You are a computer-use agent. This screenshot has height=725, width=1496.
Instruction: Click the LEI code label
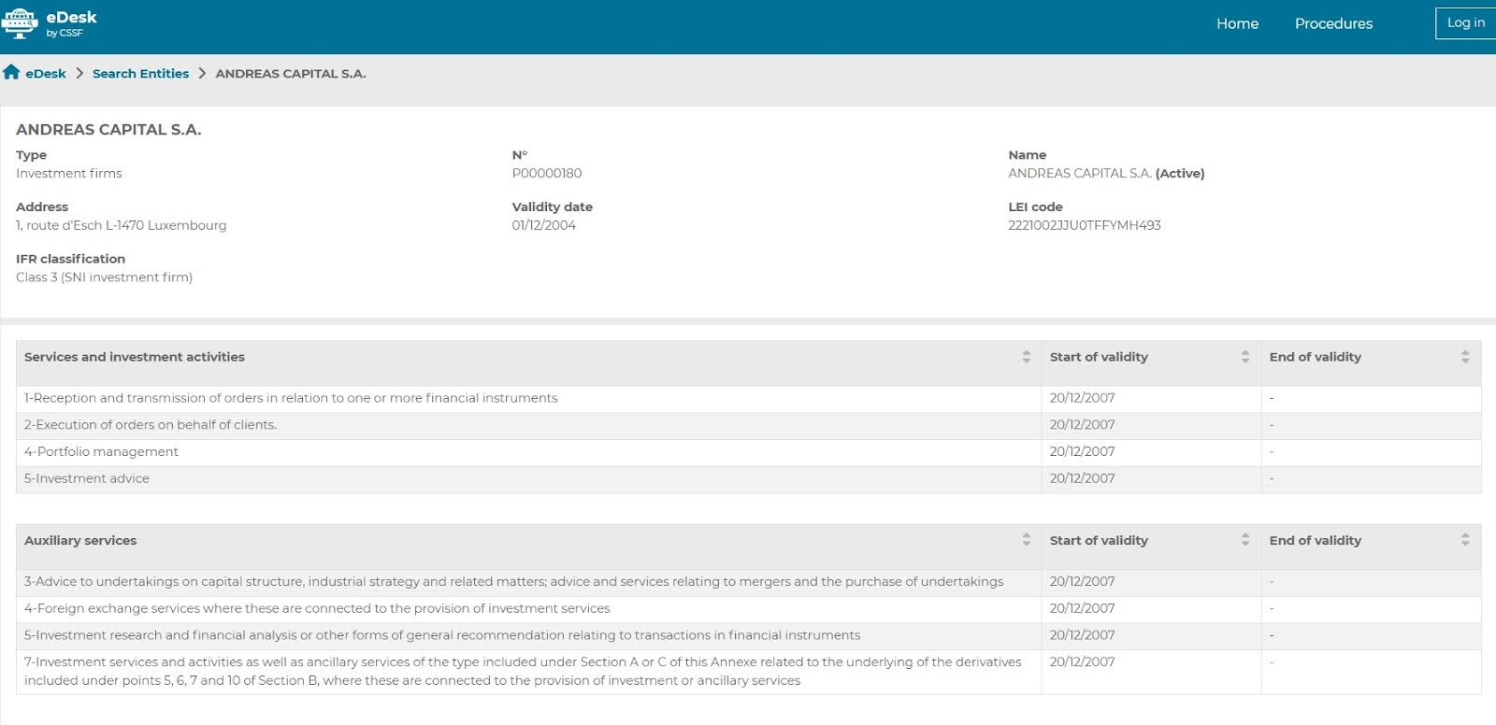[x=1035, y=206]
